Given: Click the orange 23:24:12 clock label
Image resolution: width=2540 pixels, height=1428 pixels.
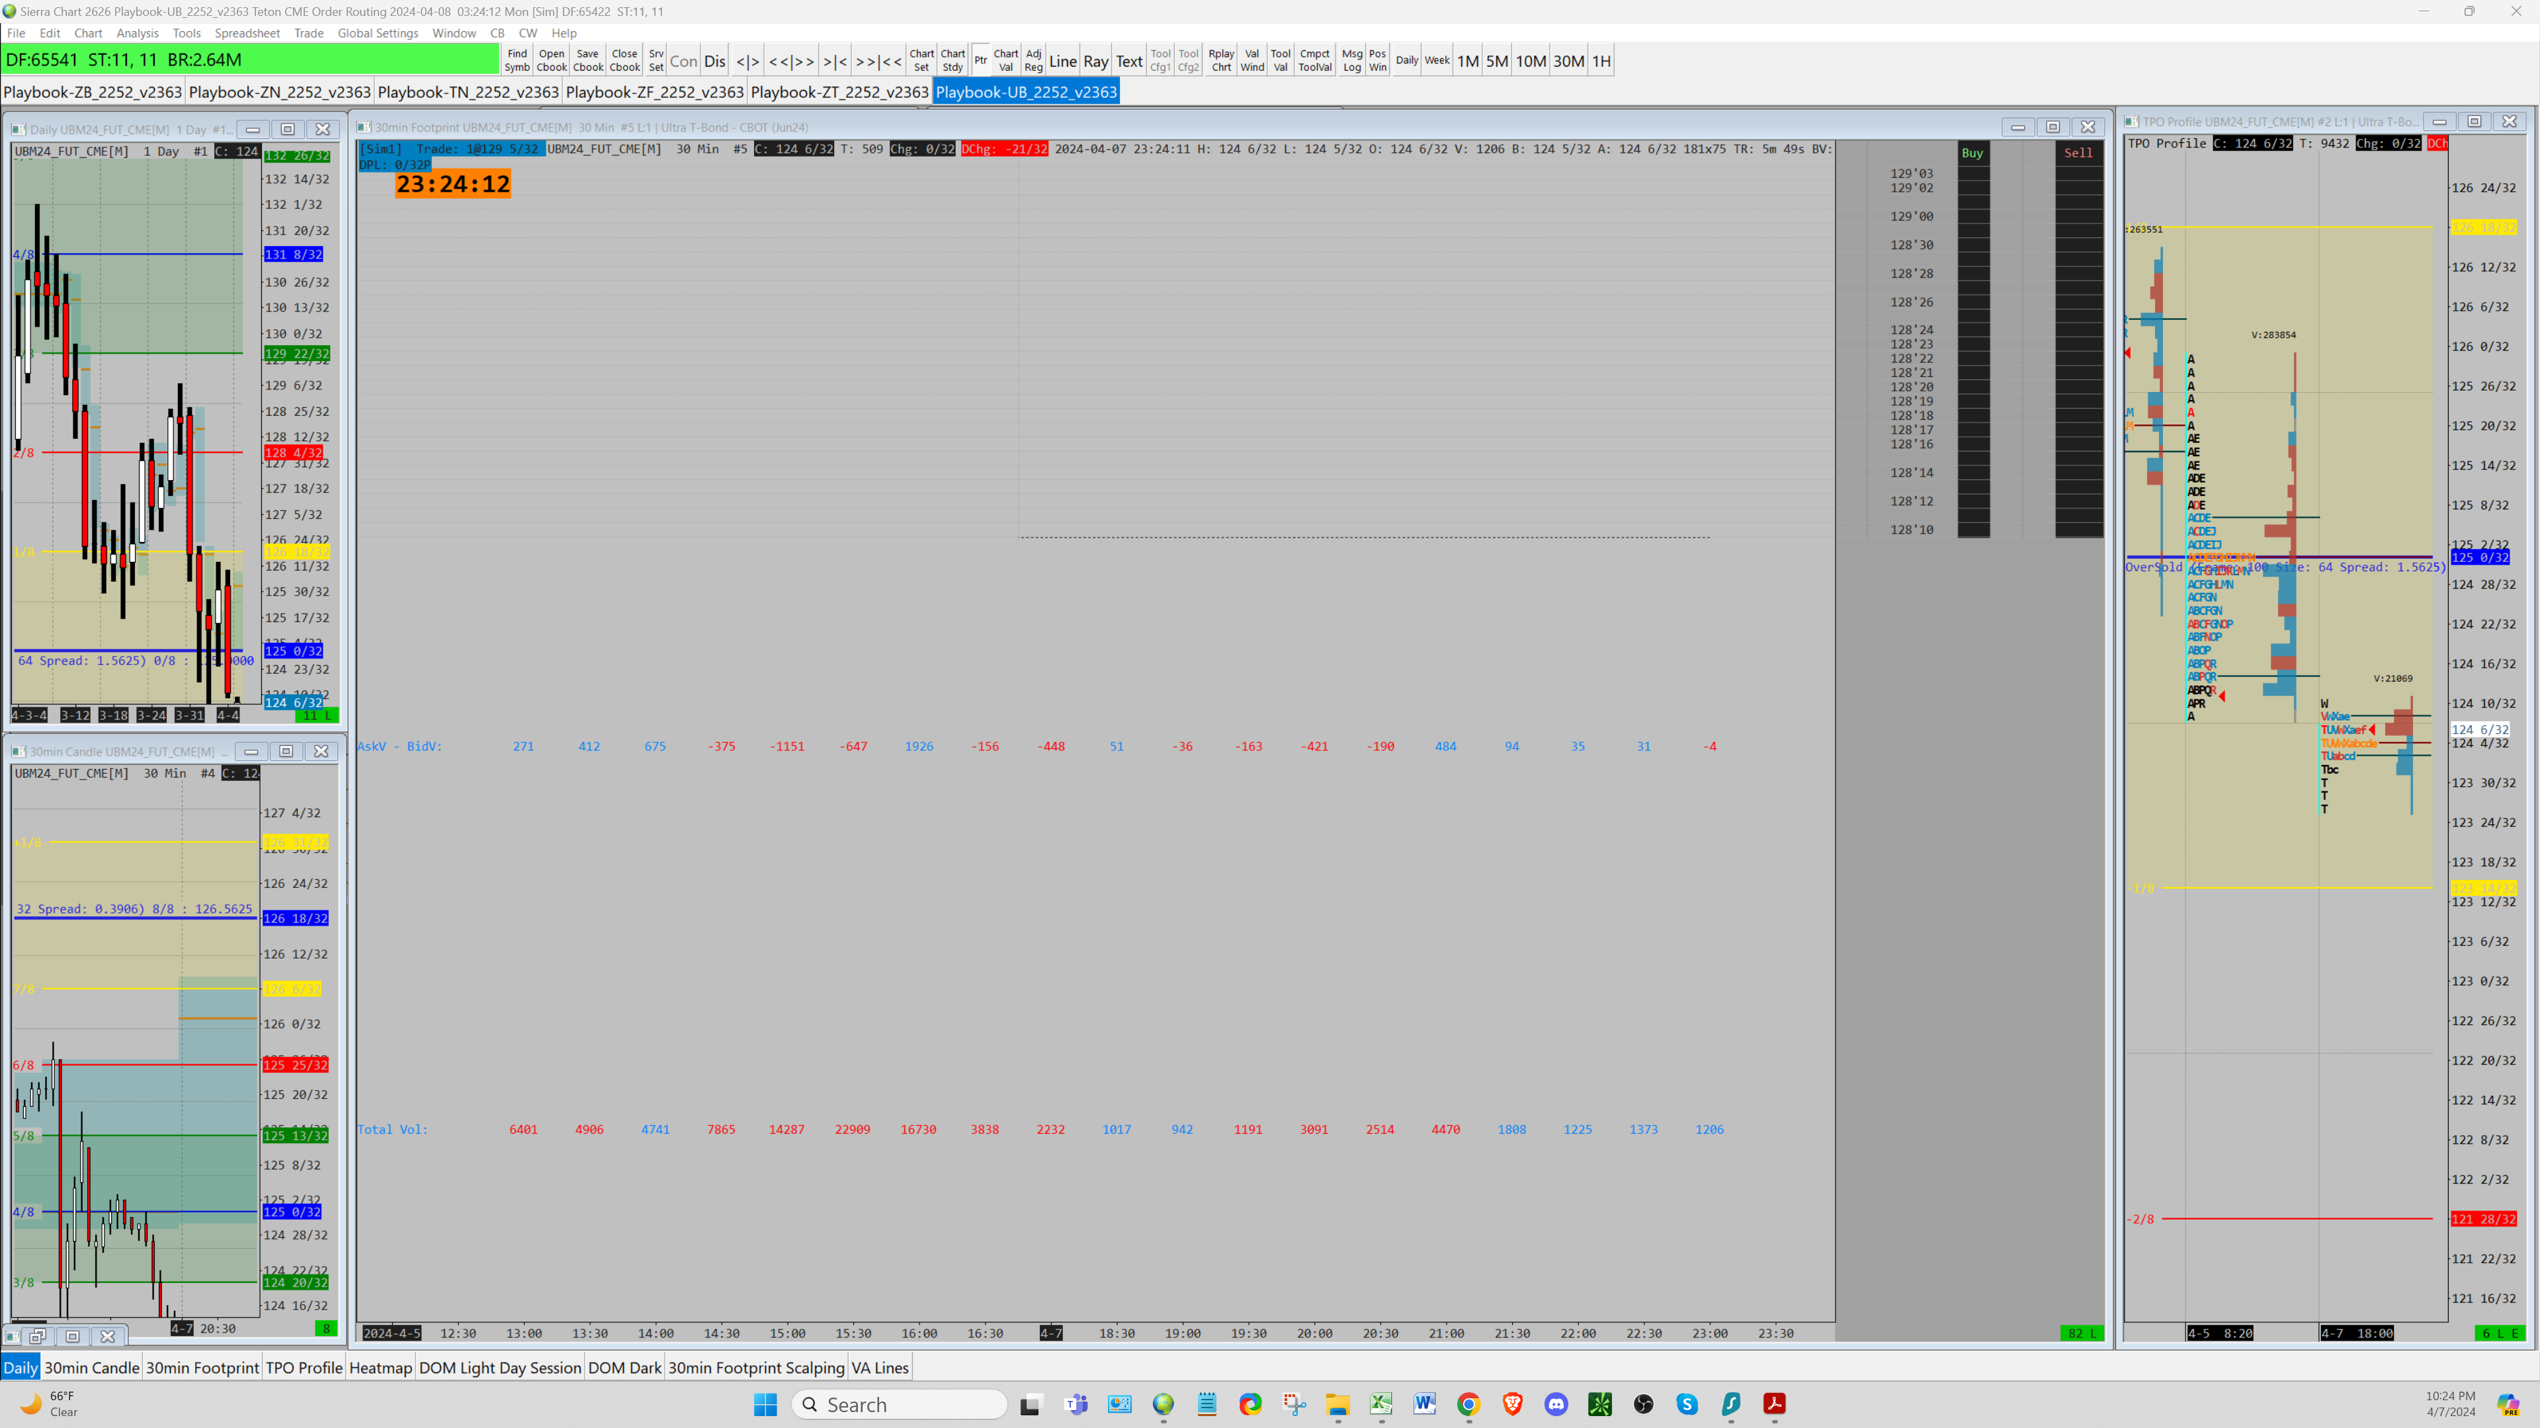Looking at the screenshot, I should click(452, 184).
